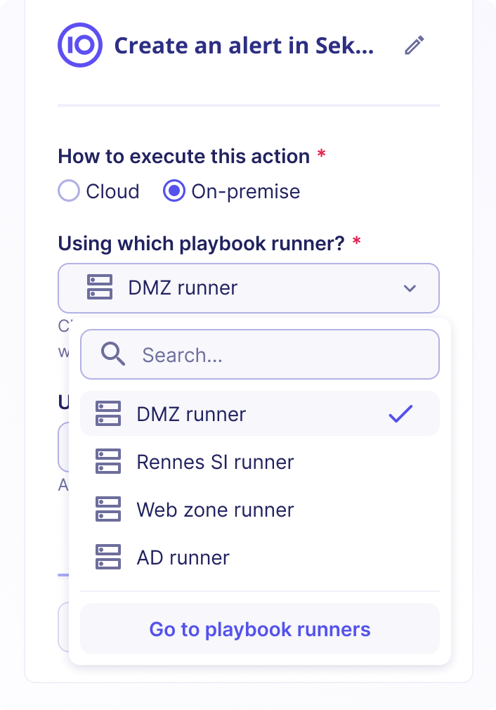The image size is (496, 710).
Task: Click the runner icon next to Rennes SI runner
Action: click(x=107, y=462)
